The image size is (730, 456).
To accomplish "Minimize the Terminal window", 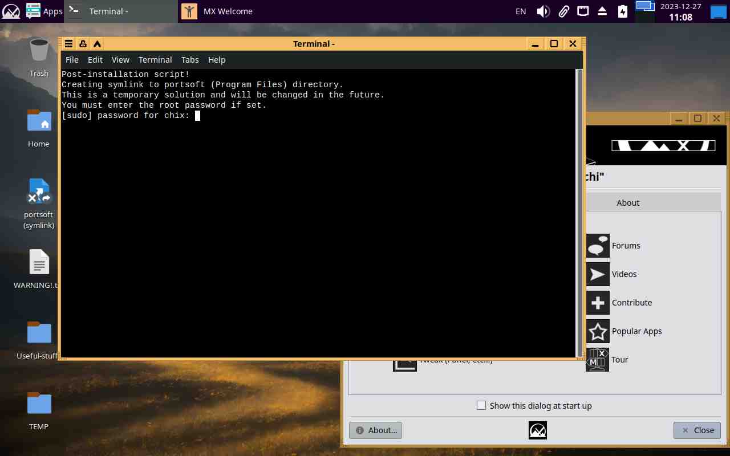I will tap(535, 44).
